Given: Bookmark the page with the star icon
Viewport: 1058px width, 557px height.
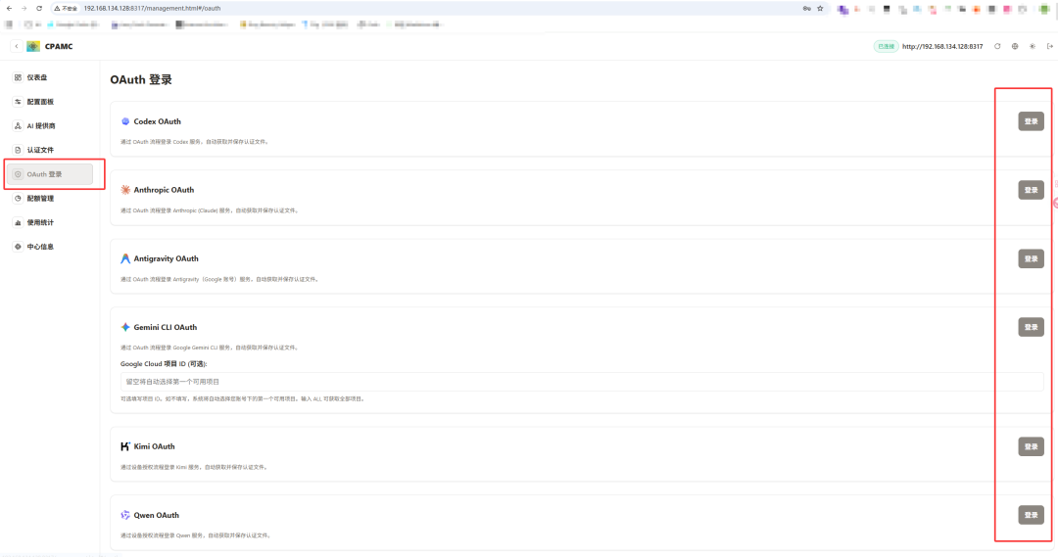Looking at the screenshot, I should tap(821, 9).
